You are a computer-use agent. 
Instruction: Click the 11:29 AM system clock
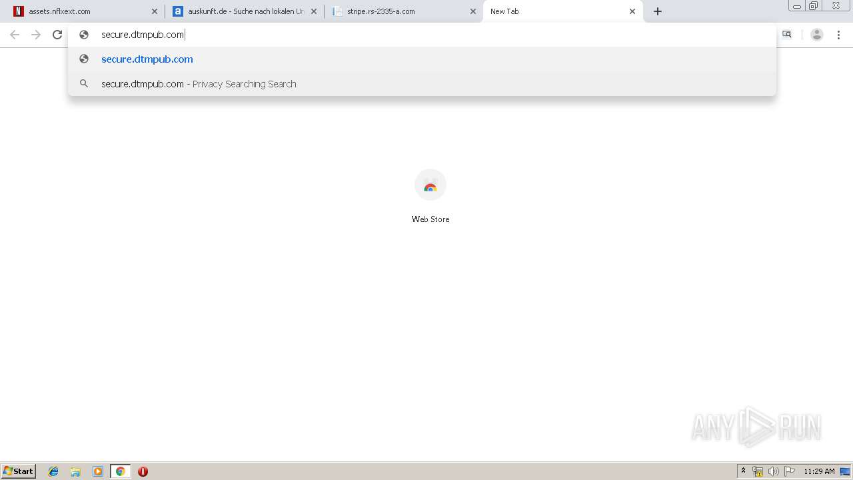coord(819,471)
